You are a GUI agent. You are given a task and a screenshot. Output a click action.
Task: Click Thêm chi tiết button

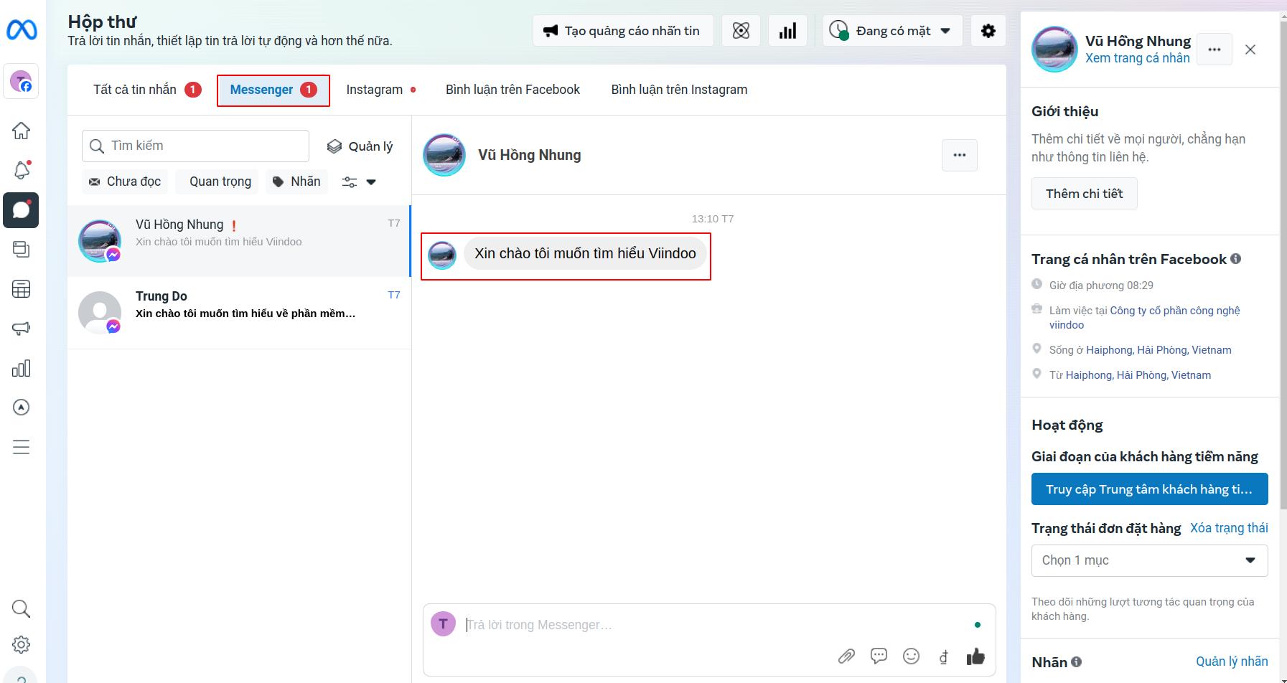[x=1084, y=194]
